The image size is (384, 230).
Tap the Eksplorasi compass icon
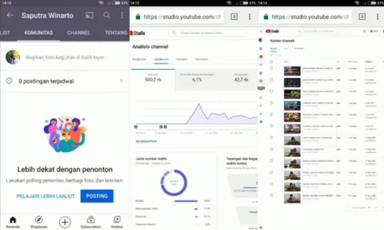tap(39, 220)
